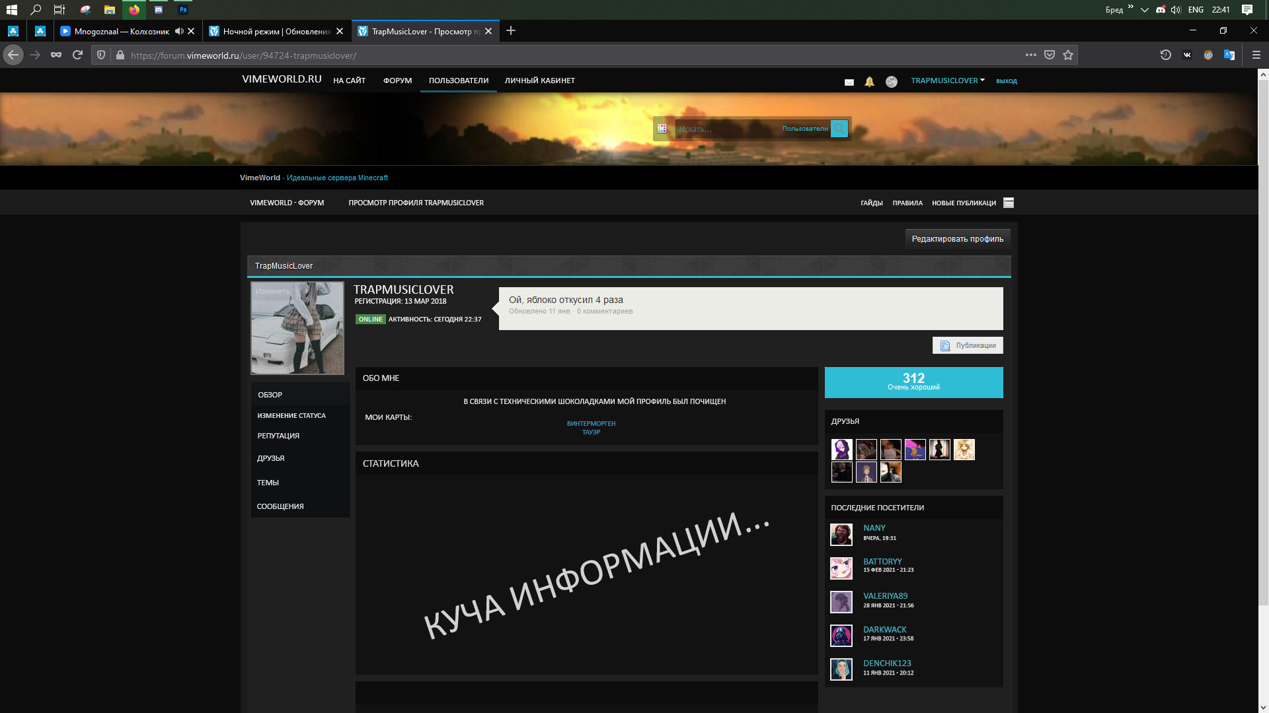This screenshot has width=1269, height=713.
Task: Click Редактировать профиль button
Action: (958, 239)
